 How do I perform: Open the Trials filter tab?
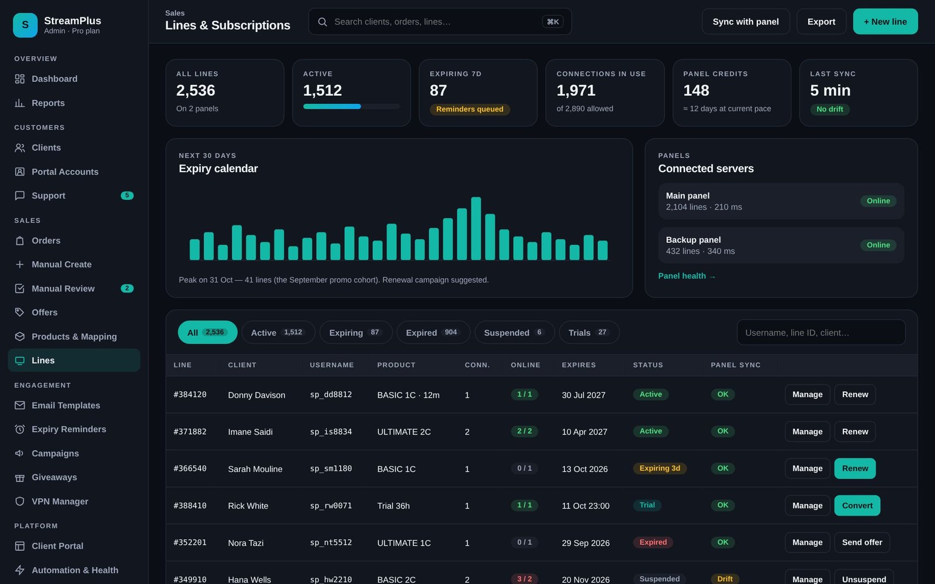[589, 332]
